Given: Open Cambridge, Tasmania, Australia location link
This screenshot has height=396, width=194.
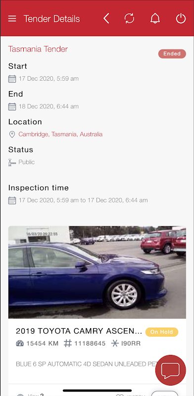Looking at the screenshot, I should coord(60,134).
